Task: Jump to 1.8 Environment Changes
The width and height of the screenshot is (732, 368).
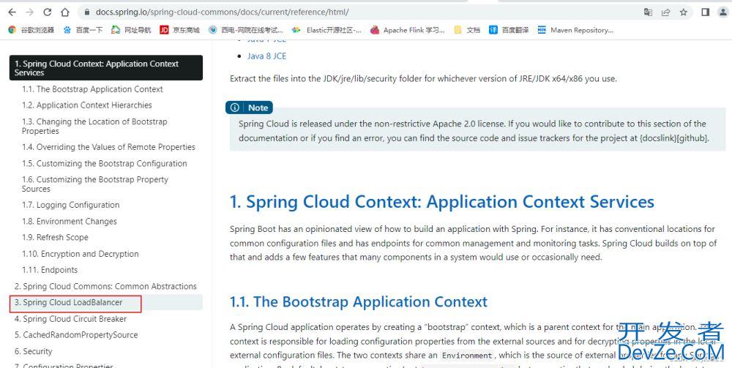Action: [69, 222]
